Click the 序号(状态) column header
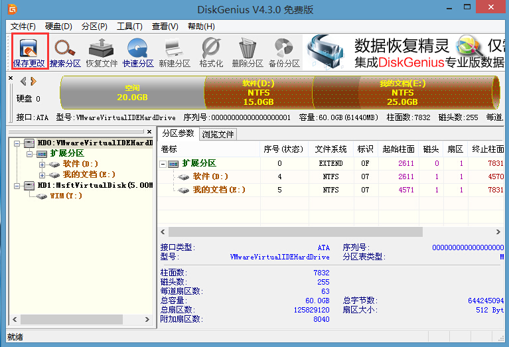The width and height of the screenshot is (509, 347). (x=284, y=149)
